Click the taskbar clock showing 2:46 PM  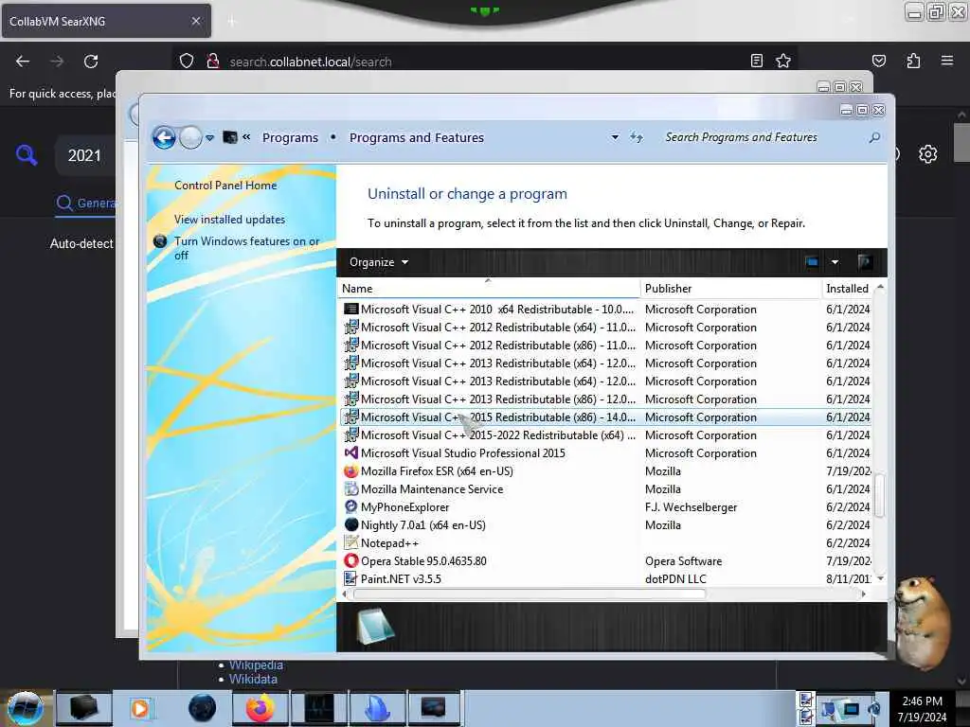[922, 708]
